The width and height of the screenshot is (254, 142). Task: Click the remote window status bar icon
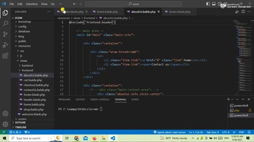point(4,132)
